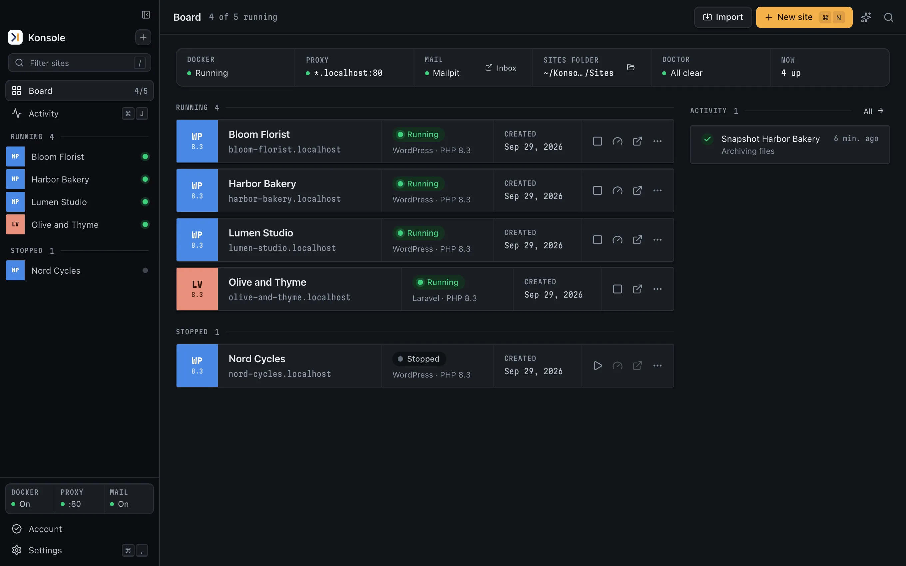This screenshot has width=906, height=566.
Task: Stop the Lumen Studio site
Action: click(x=598, y=240)
